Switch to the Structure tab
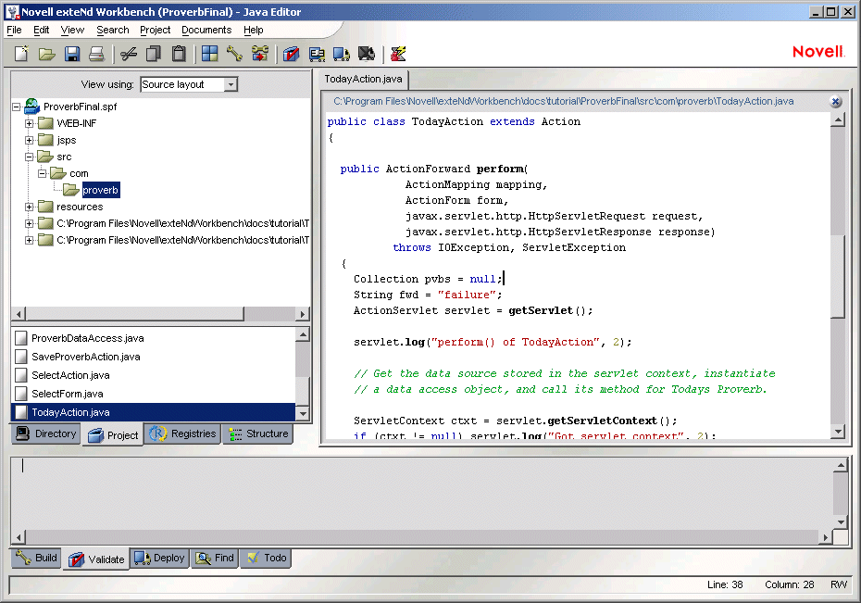This screenshot has width=861, height=603. (257, 433)
